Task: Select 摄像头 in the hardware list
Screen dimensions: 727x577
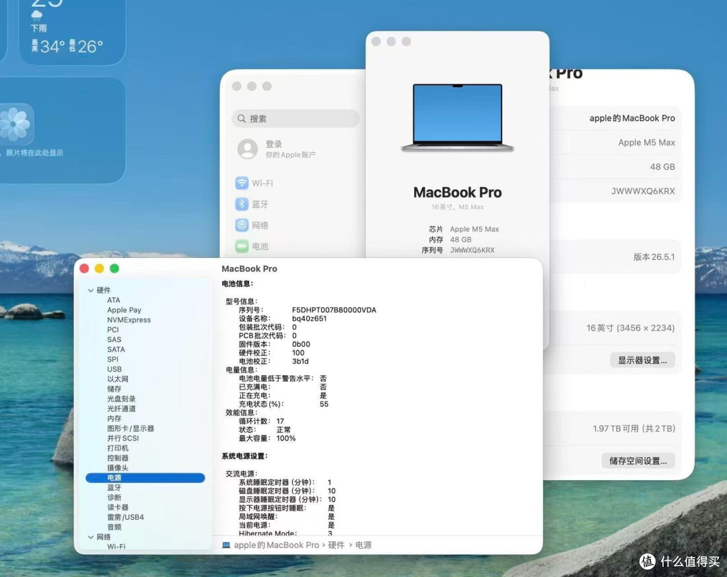Action: point(118,468)
